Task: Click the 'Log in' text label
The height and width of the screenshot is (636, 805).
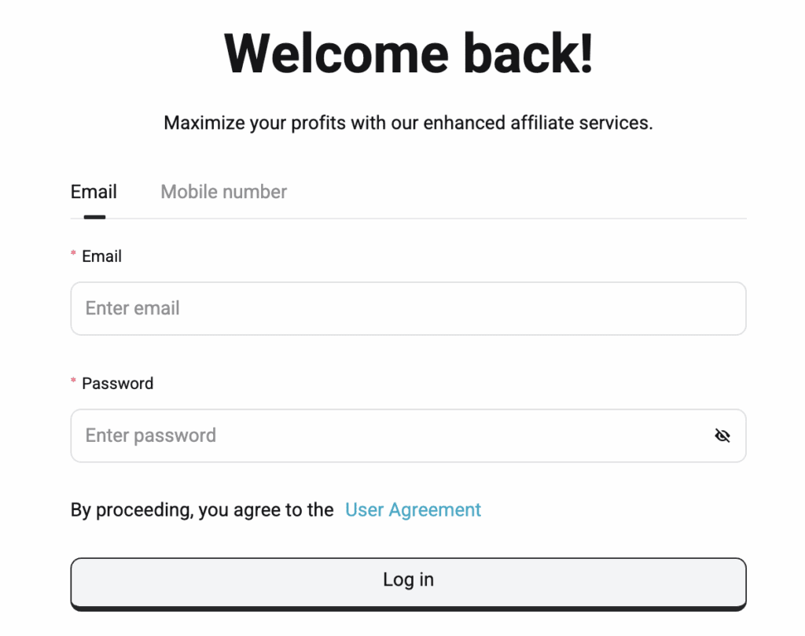Action: (408, 580)
